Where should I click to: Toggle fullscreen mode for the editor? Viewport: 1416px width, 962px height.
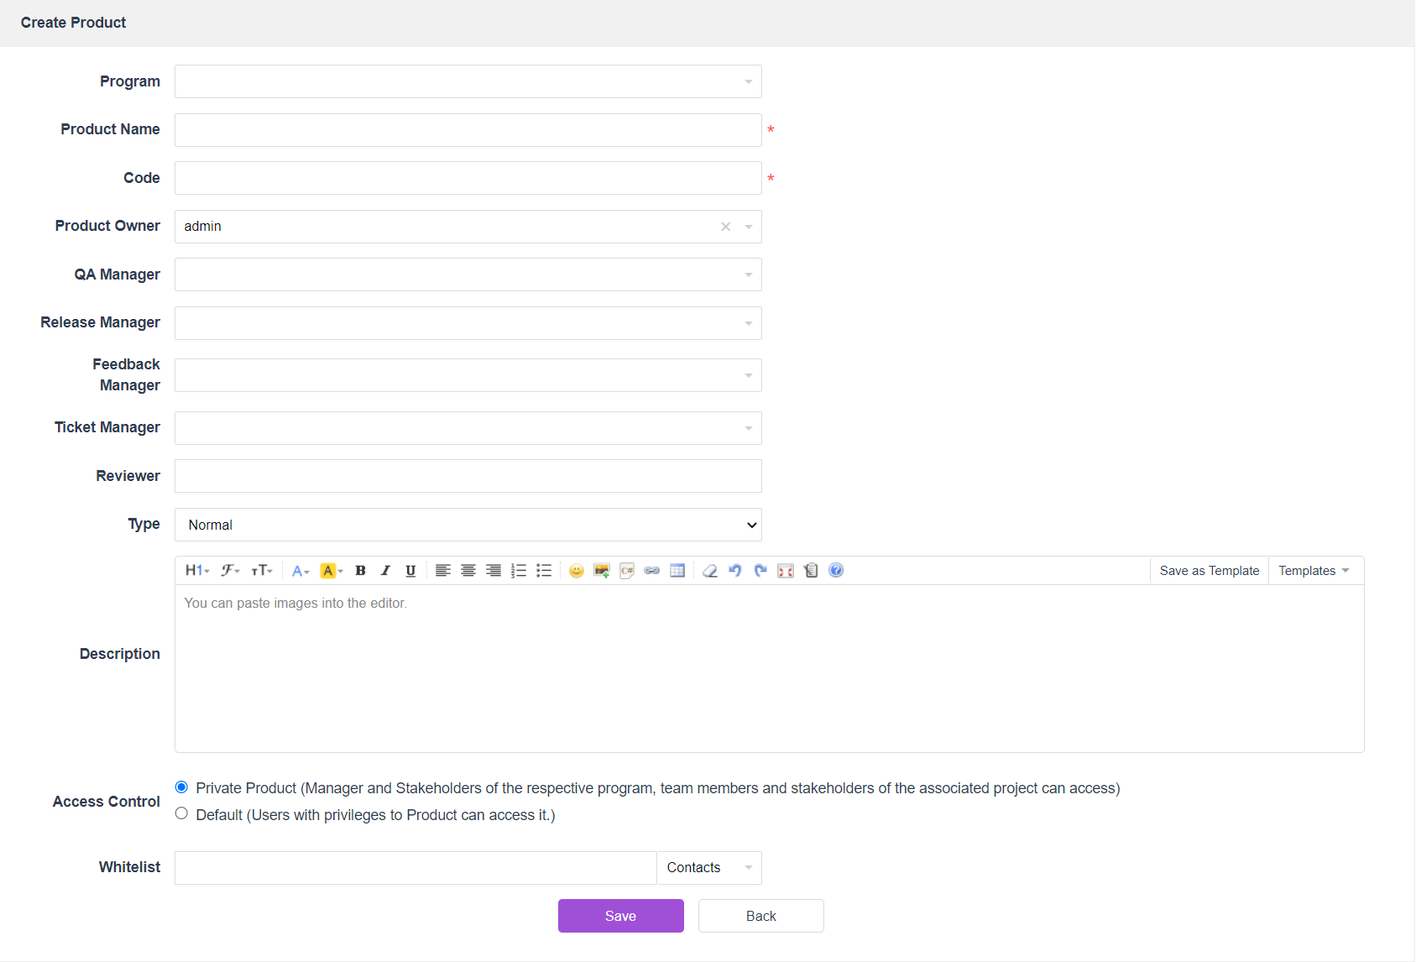(x=786, y=571)
